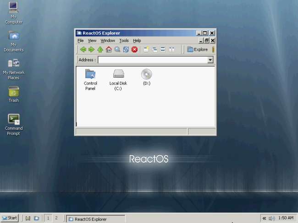Image resolution: width=298 pixels, height=223 pixels.
Task: Close the ReactOS Explorer window
Action: point(212,33)
